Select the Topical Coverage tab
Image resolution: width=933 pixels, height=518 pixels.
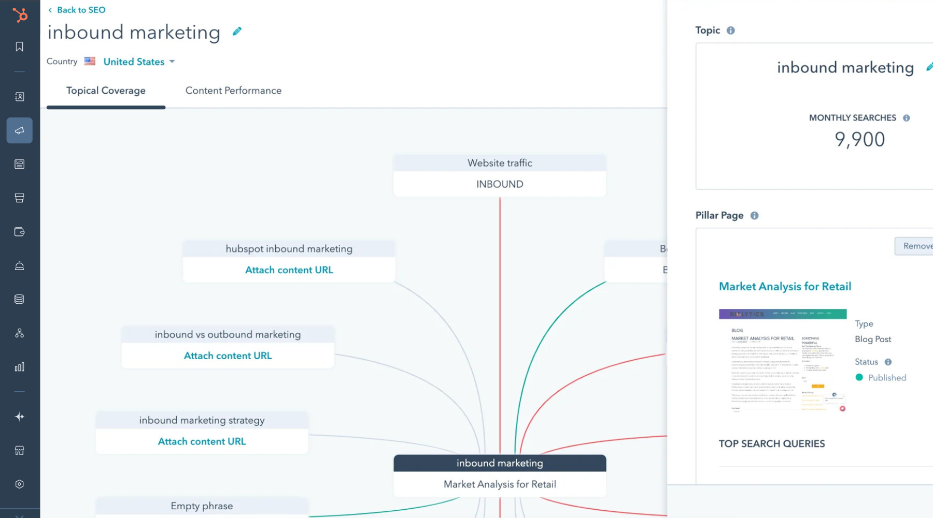pyautogui.click(x=106, y=91)
